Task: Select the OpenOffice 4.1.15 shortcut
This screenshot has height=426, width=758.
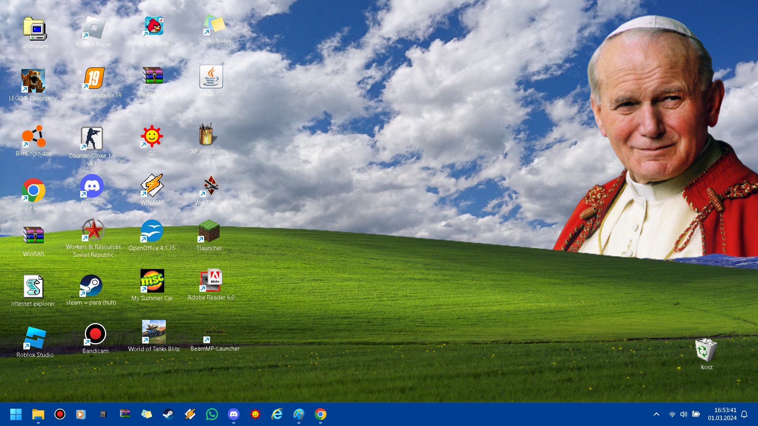Action: (152, 231)
